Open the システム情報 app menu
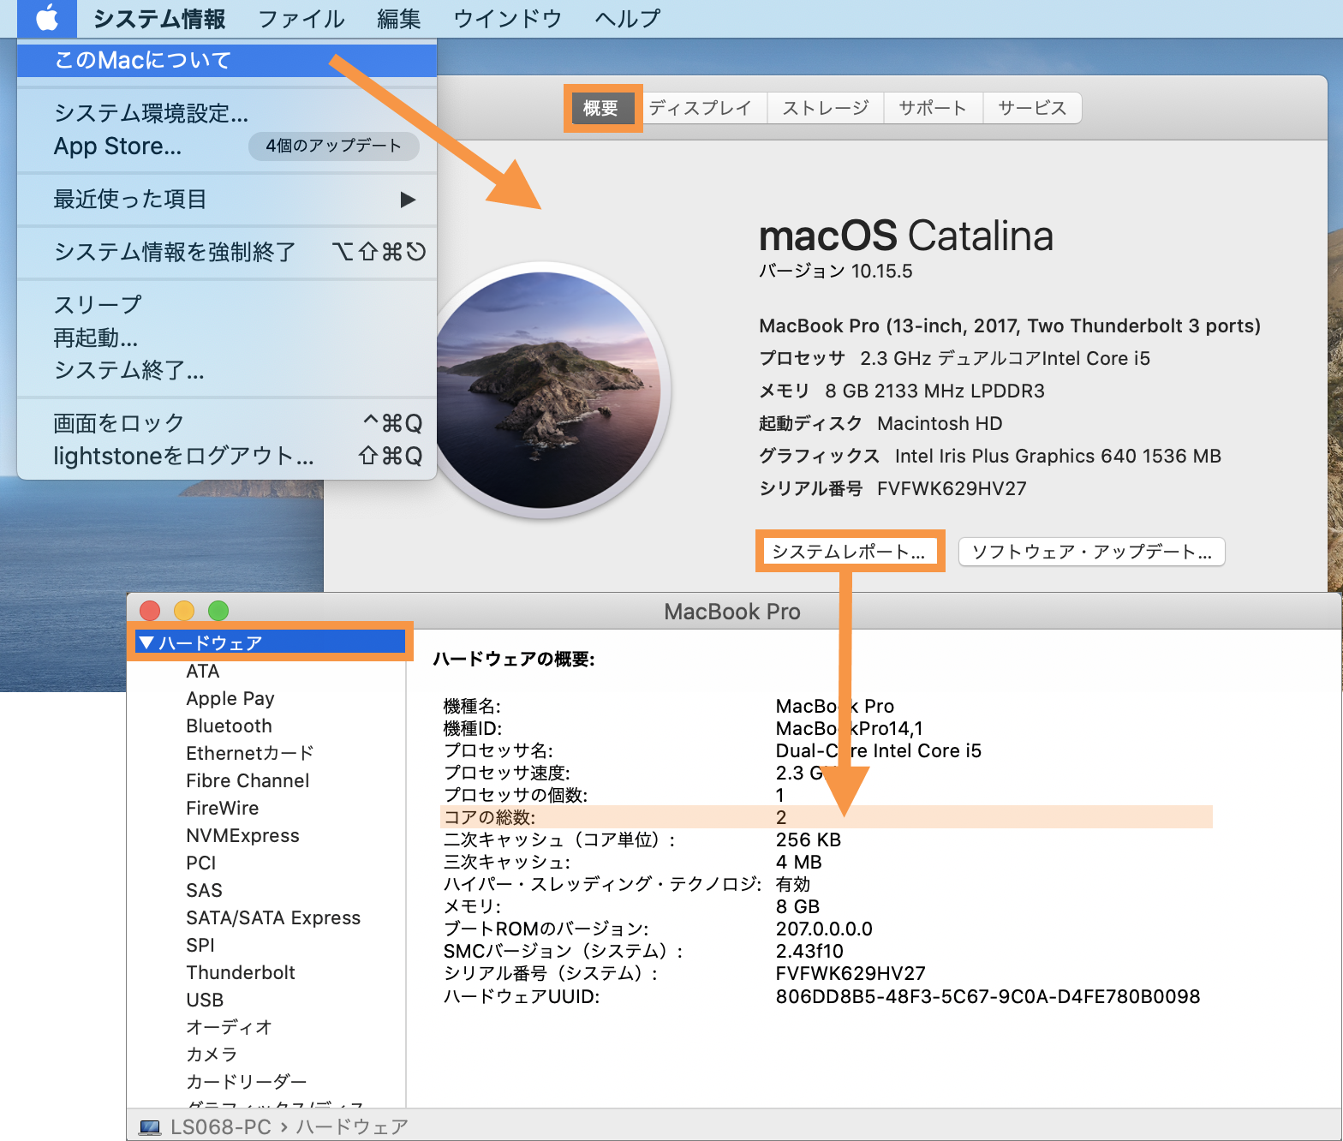Screen dimensions: 1343x1141 coord(159,19)
